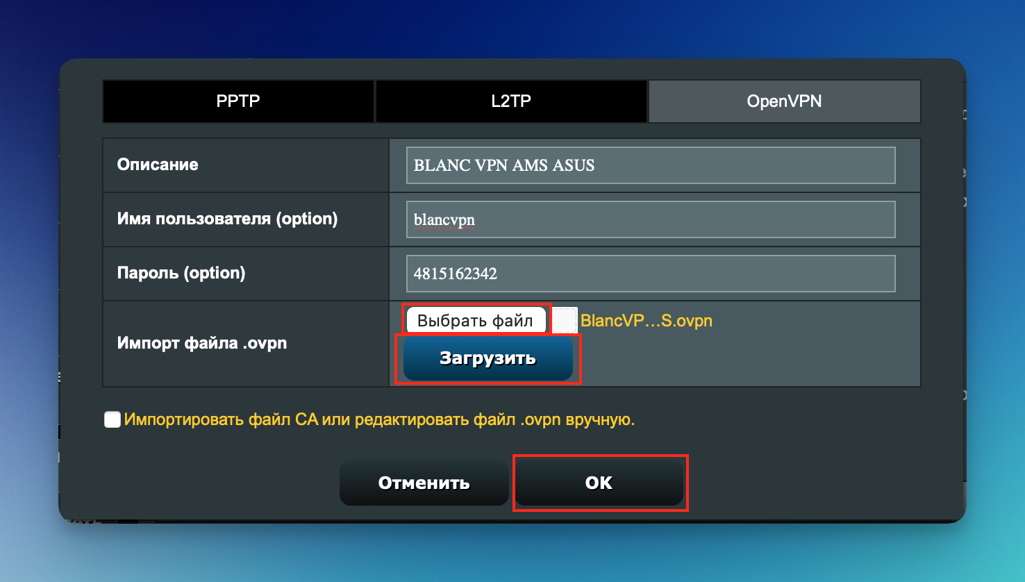Dismiss the dialog with Отменить
Image resolution: width=1025 pixels, height=582 pixels.
(424, 483)
